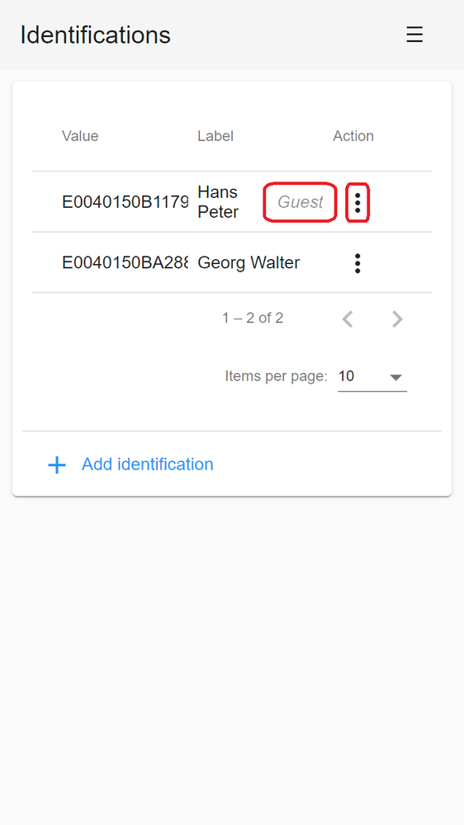Click the Items per page label

pos(276,376)
